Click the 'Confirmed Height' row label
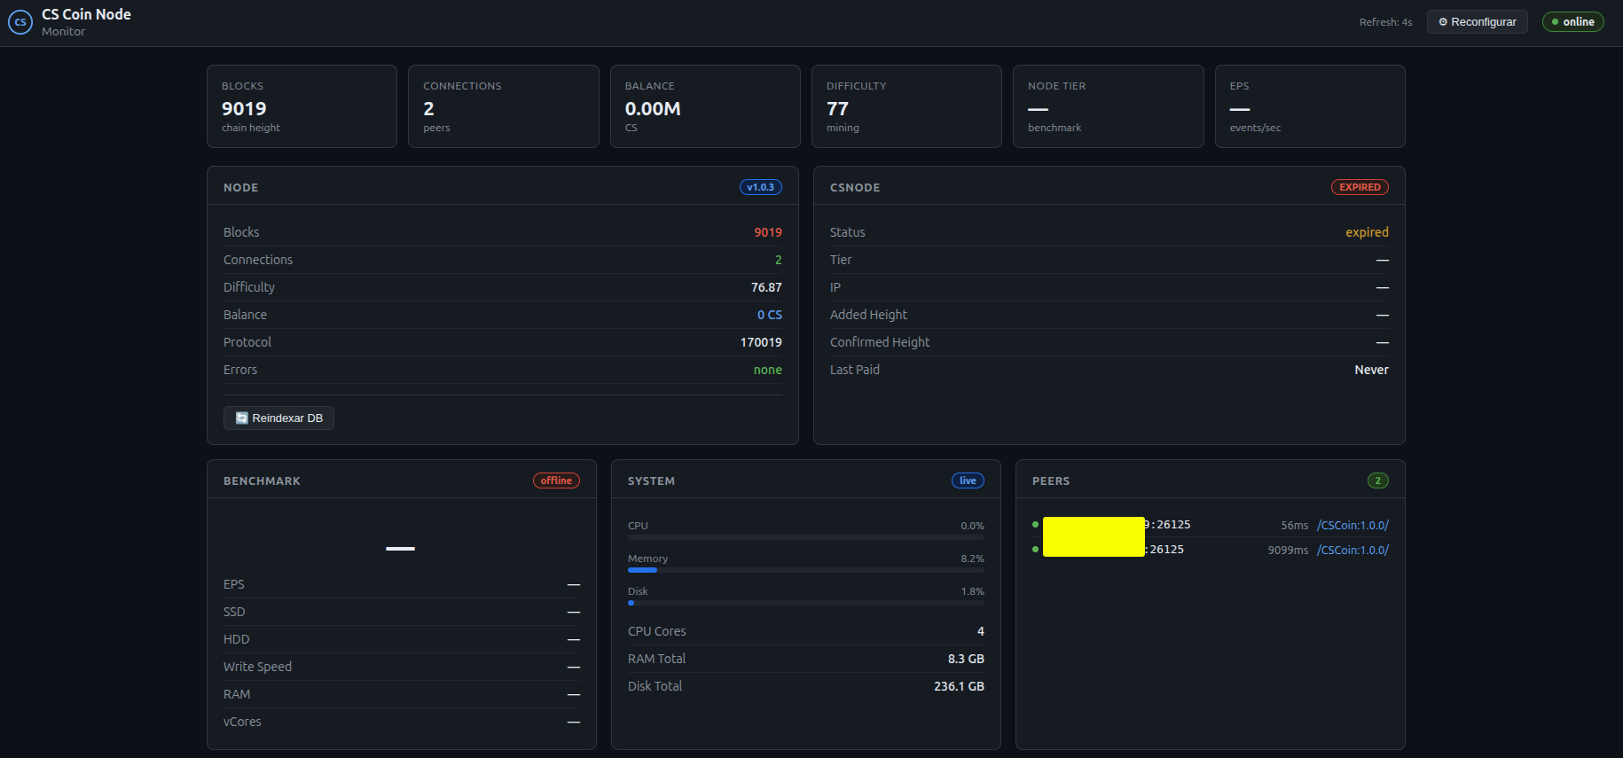 880,342
